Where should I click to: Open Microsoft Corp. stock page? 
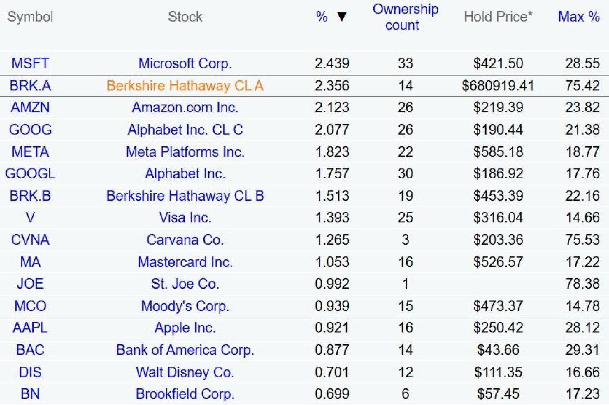click(x=185, y=63)
